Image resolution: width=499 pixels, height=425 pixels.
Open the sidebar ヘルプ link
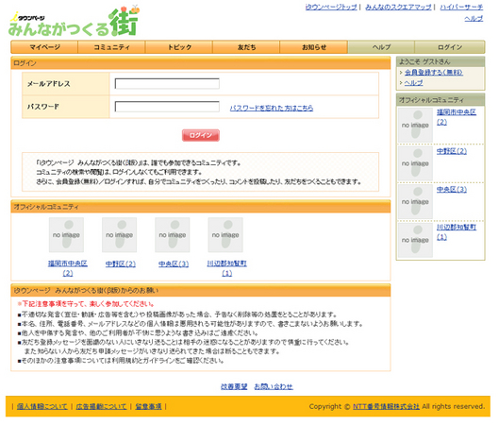pos(413,83)
